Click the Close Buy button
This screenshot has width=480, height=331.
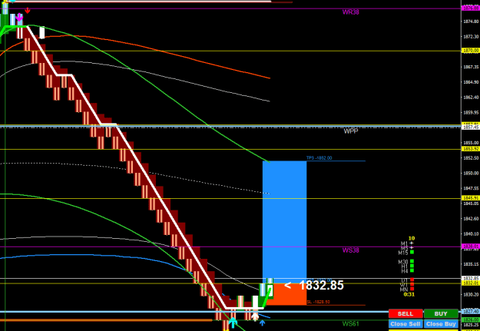coord(441,324)
